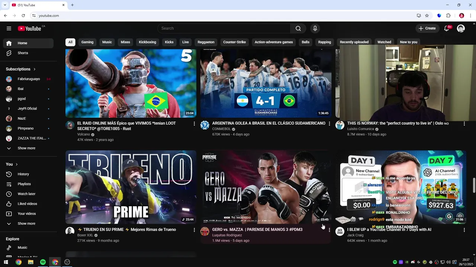
Task: Select the Kickboxing filter chip
Action: click(147, 42)
